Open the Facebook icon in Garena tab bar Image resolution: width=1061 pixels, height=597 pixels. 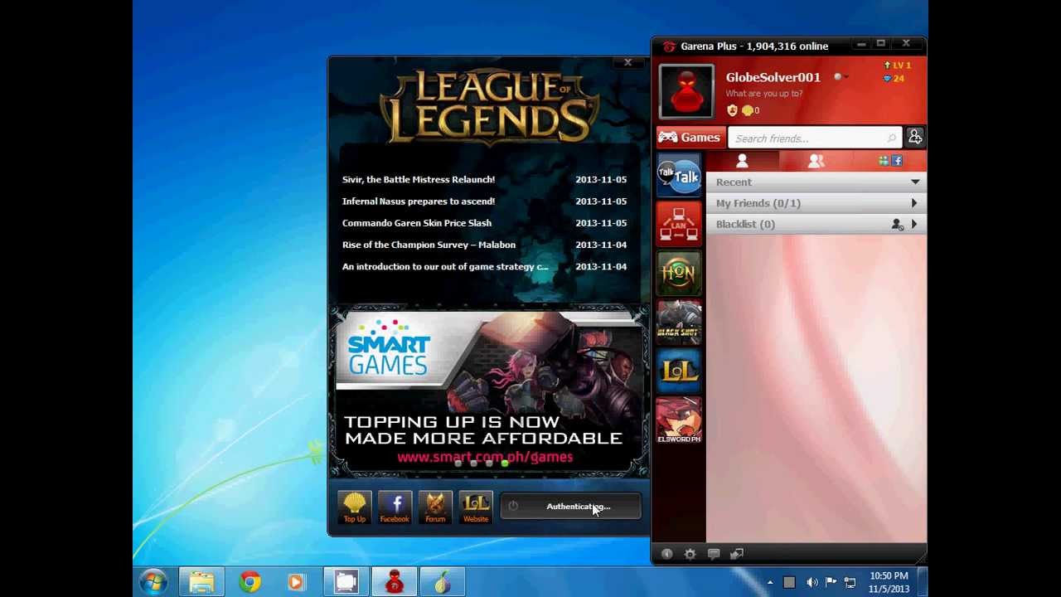click(x=897, y=161)
